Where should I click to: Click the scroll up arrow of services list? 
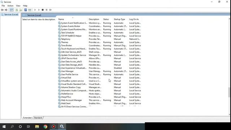pyautogui.click(x=229, y=19)
